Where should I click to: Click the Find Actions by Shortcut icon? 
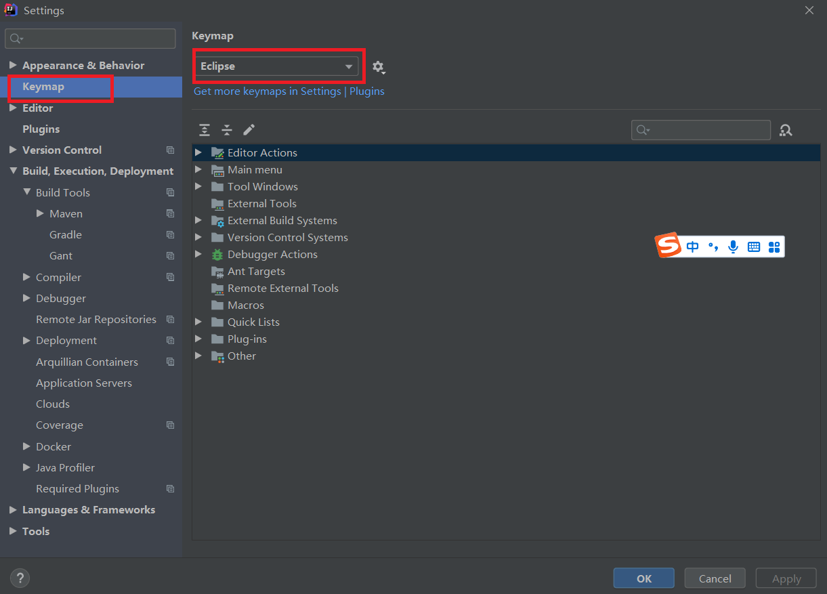pos(786,130)
